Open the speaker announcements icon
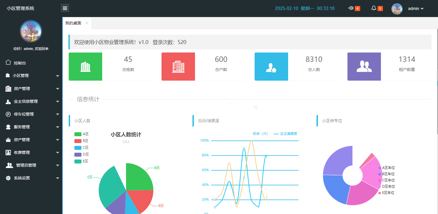This screenshot has height=214, width=438. 351,8
